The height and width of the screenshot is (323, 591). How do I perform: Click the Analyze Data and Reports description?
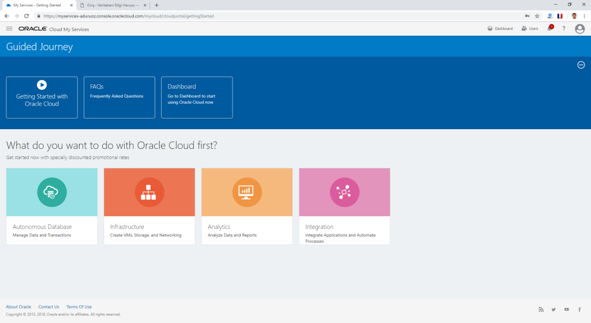pyautogui.click(x=232, y=235)
